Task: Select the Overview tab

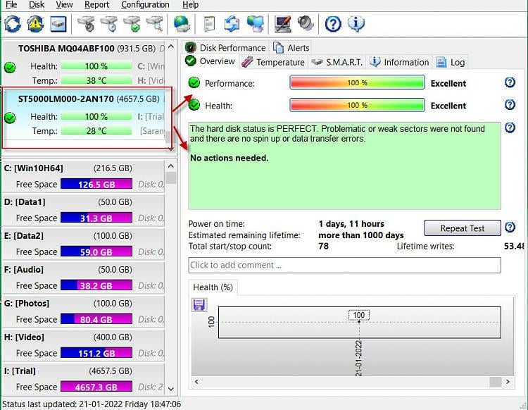Action: click(210, 61)
